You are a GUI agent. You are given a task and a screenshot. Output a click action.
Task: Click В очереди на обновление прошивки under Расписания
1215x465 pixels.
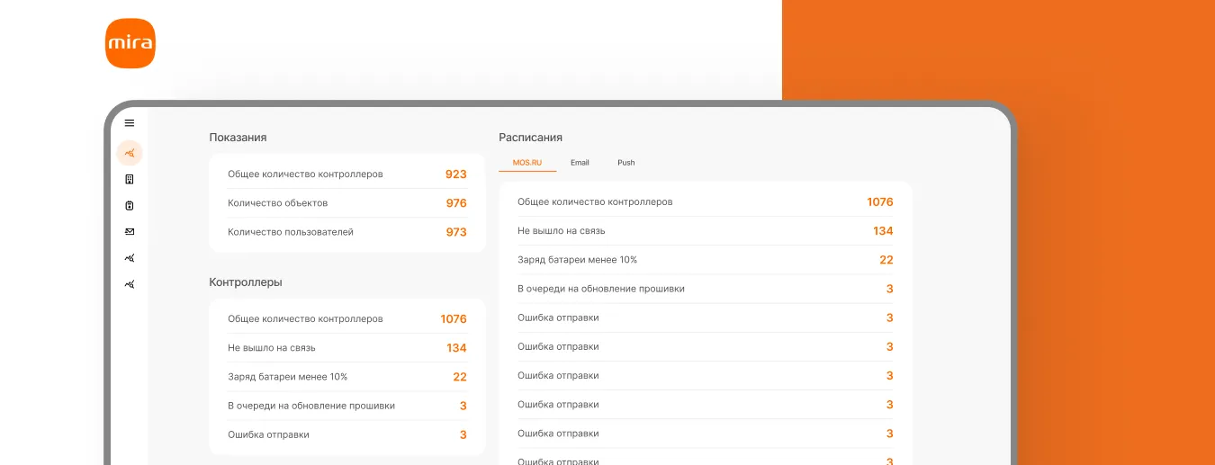600,289
